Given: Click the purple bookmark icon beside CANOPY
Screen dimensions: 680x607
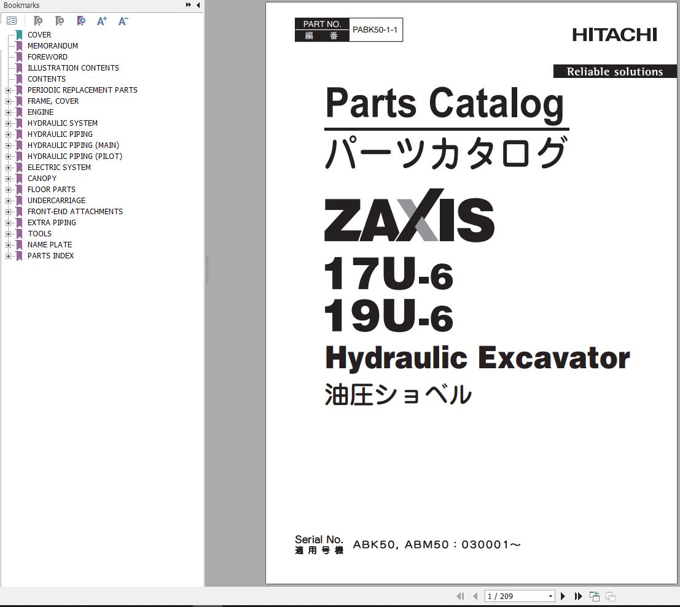Looking at the screenshot, I should (x=19, y=179).
